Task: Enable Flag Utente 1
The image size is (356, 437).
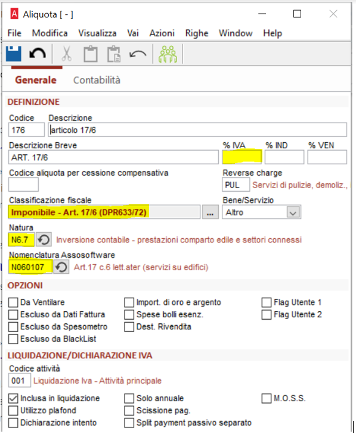Action: click(x=267, y=302)
